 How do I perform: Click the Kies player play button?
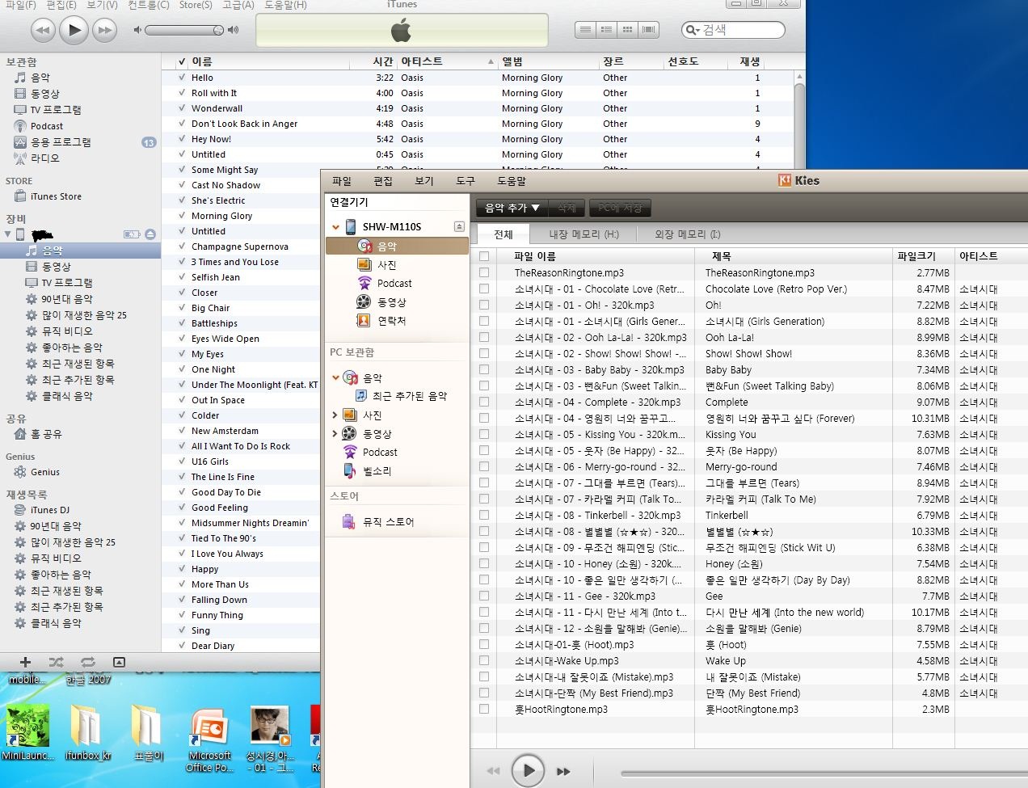point(528,771)
